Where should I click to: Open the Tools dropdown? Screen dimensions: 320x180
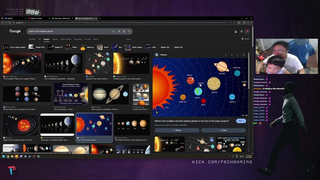click(x=129, y=39)
